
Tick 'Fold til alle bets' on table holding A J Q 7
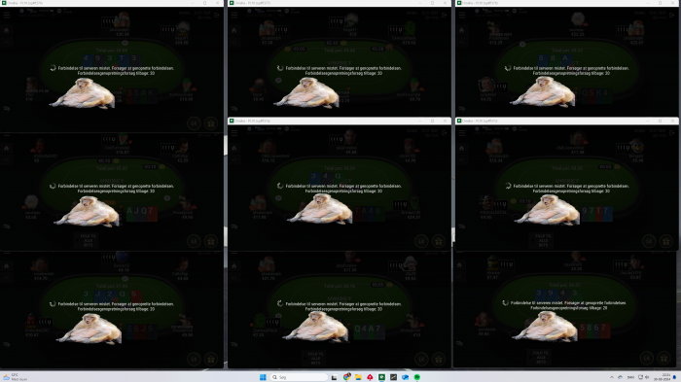pos(89,240)
